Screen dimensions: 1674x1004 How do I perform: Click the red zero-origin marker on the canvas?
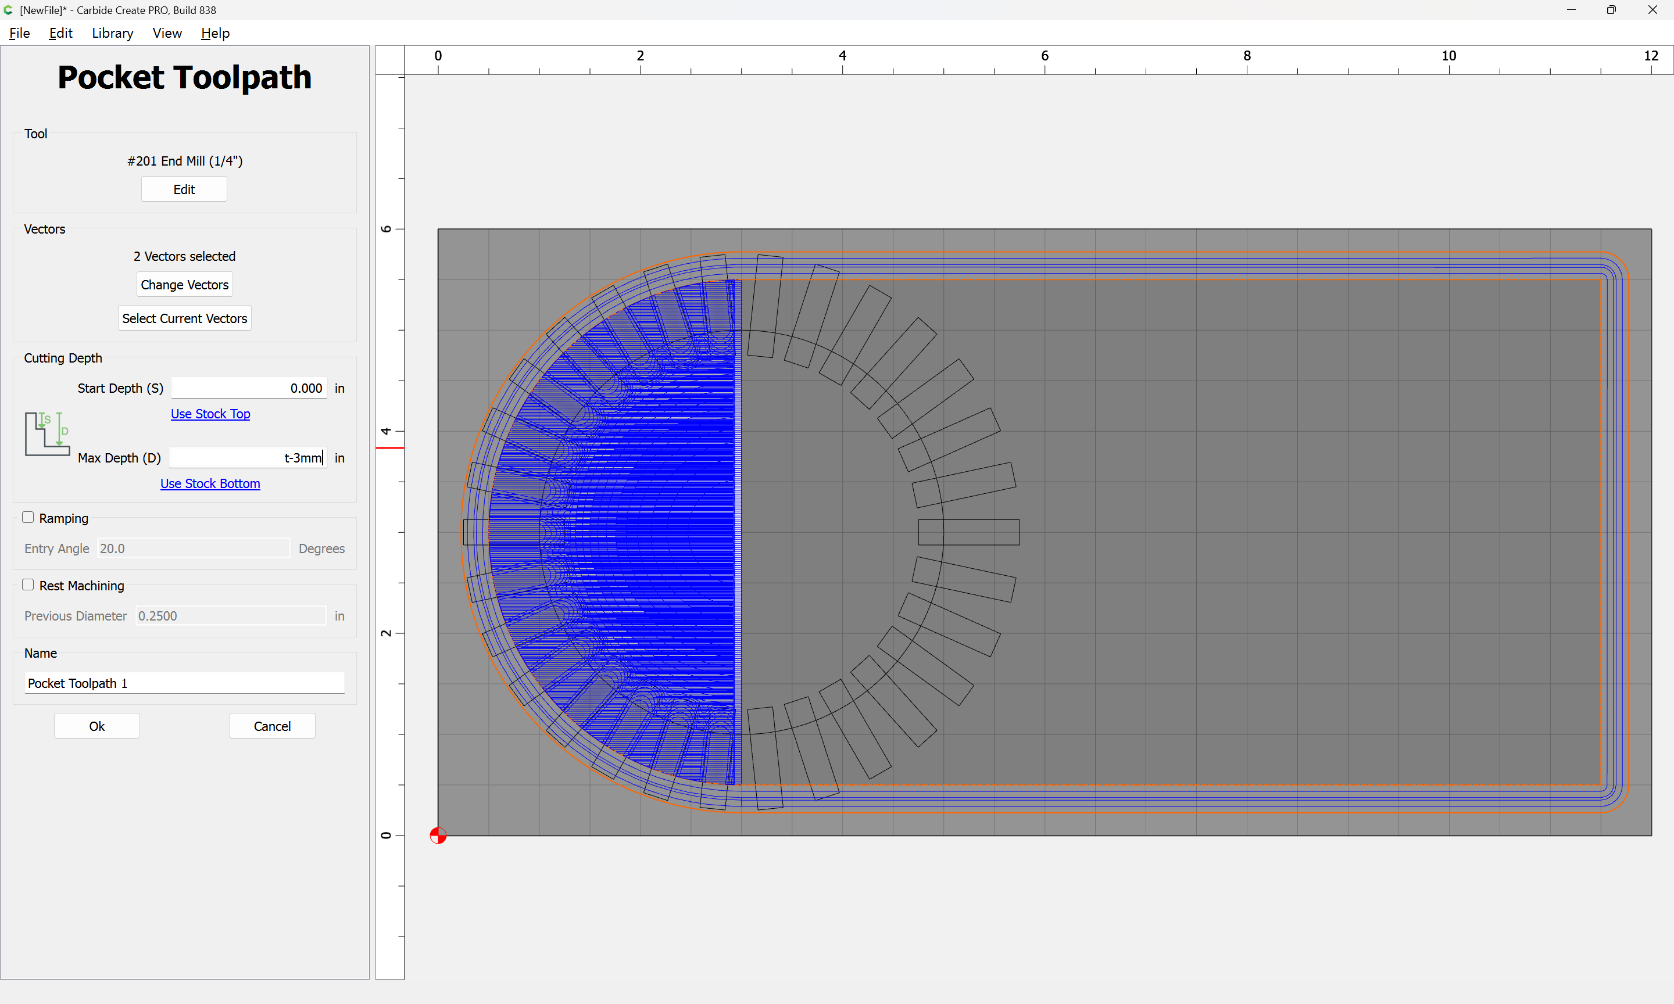pyautogui.click(x=438, y=836)
